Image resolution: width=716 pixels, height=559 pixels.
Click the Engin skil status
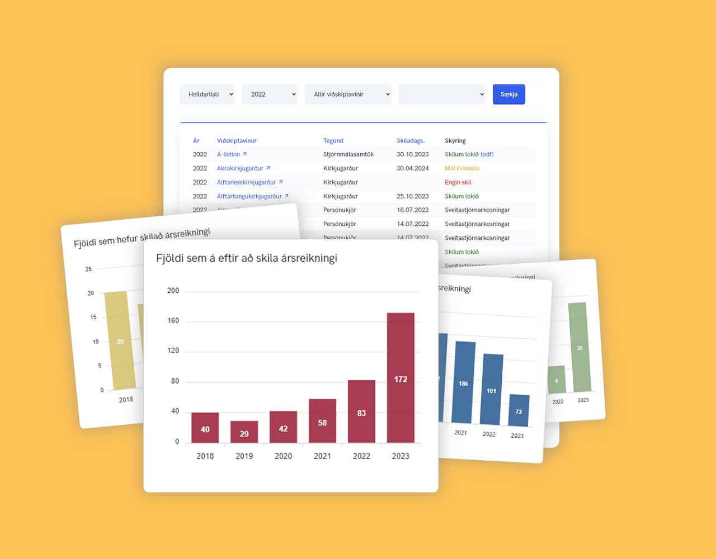pyautogui.click(x=458, y=182)
